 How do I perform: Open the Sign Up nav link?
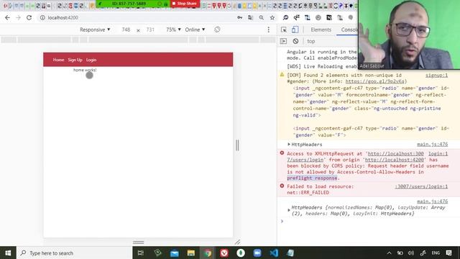coord(75,60)
